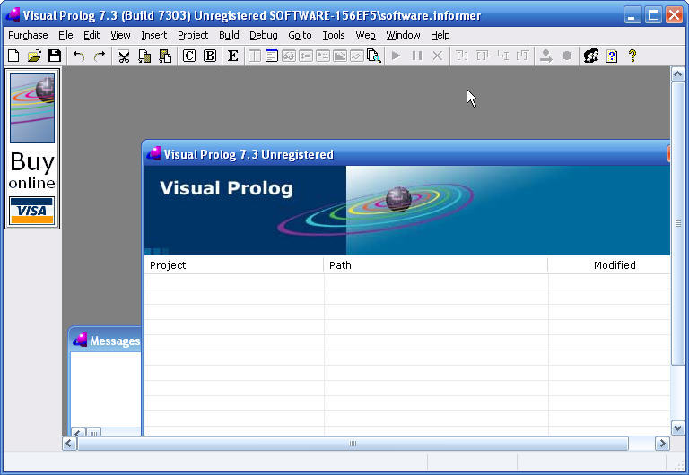
Task: Click the Pause debug icon
Action: click(x=417, y=56)
